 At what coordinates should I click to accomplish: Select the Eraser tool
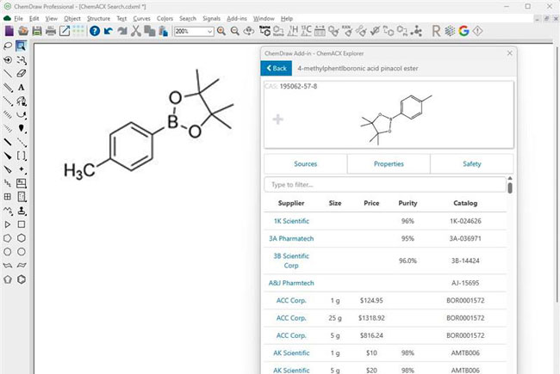tap(22, 74)
